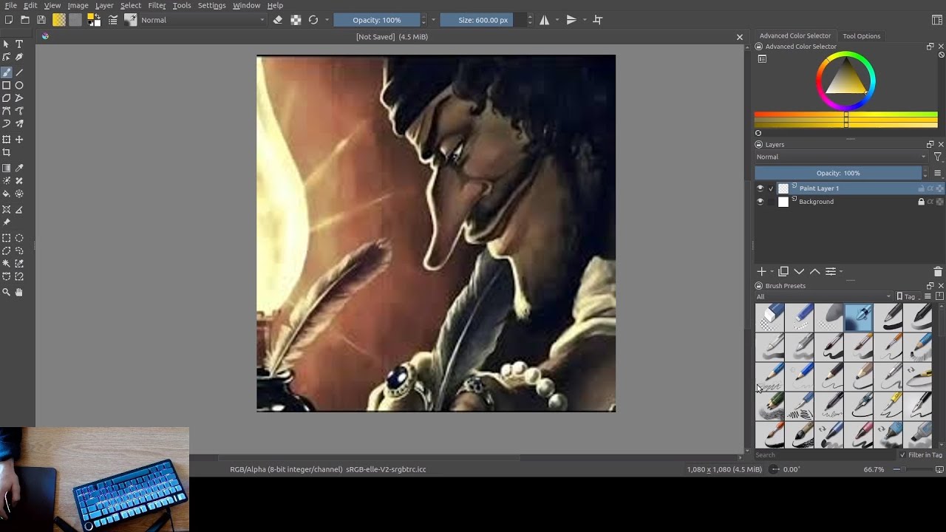Select the Freehand Brush tool

coord(7,72)
